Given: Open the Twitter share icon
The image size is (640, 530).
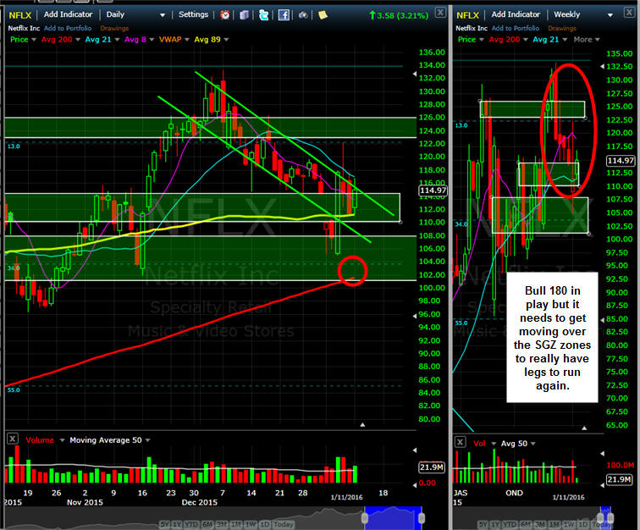Looking at the screenshot, I should coord(264,14).
